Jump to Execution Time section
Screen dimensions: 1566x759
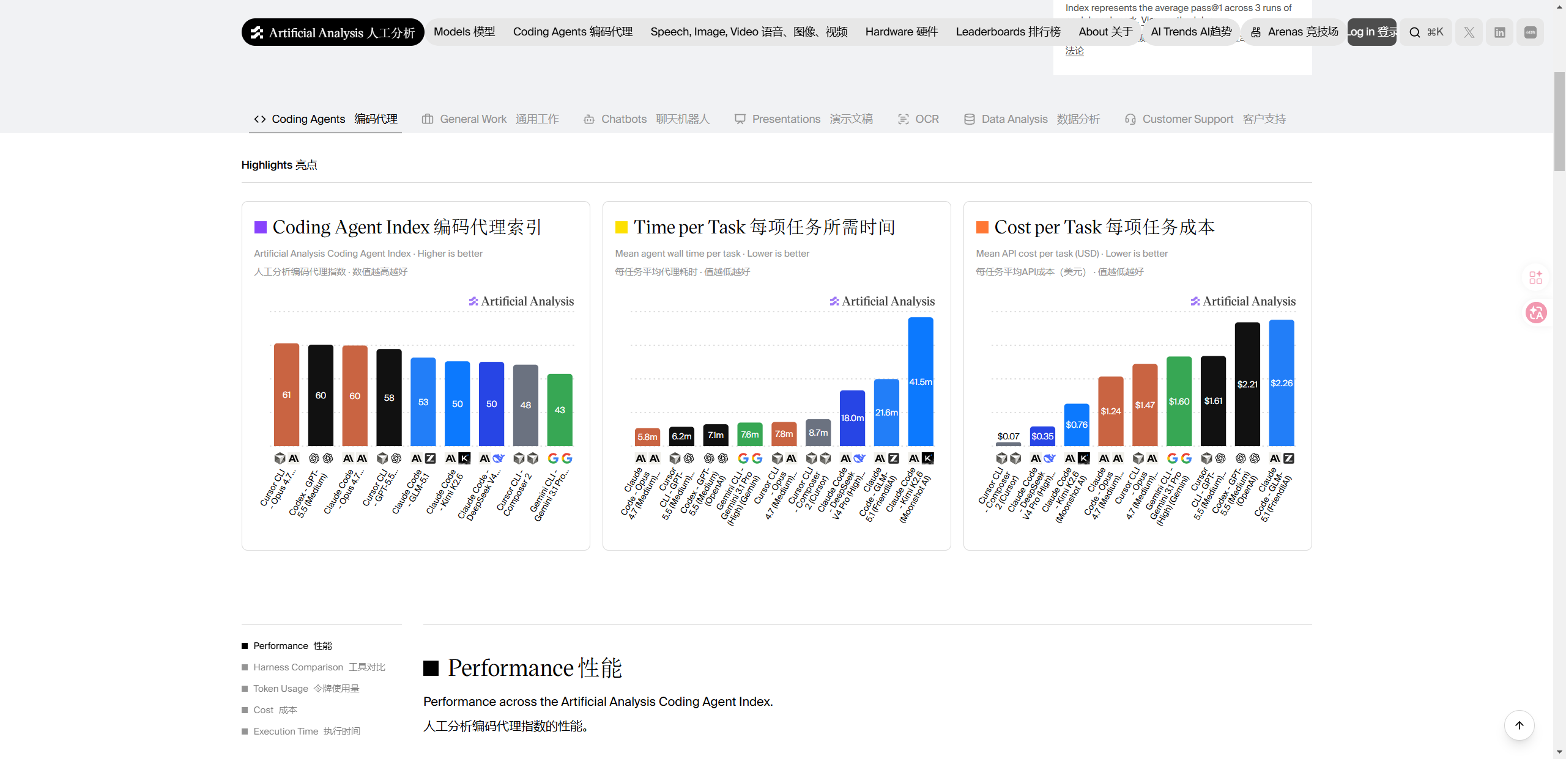[x=301, y=732]
